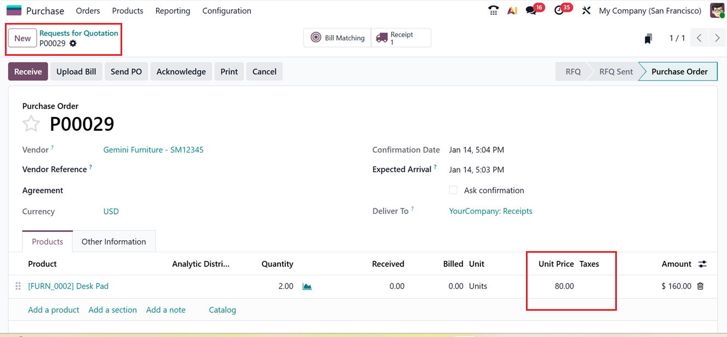Open the Bill Matching panel

click(337, 37)
